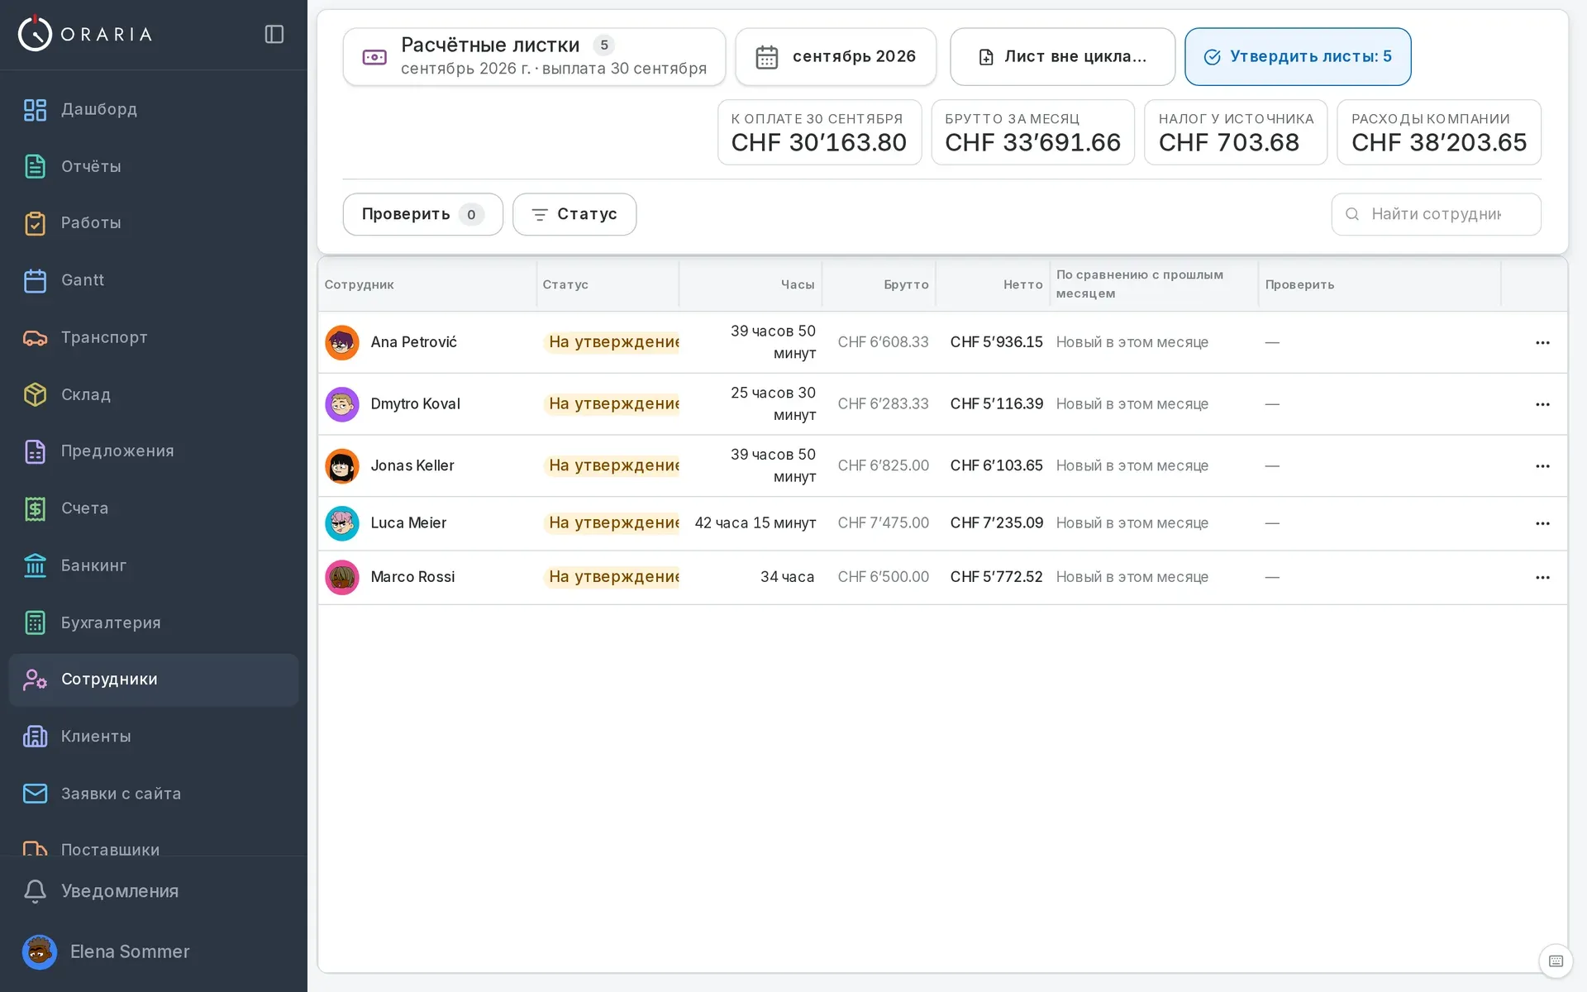Open Elena Sommer's profile avatar
Image resolution: width=1587 pixels, height=992 pixels.
39,951
